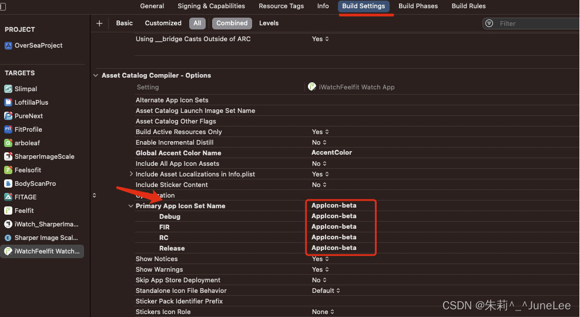Open the Info tab
This screenshot has height=317, width=580.
323,6
